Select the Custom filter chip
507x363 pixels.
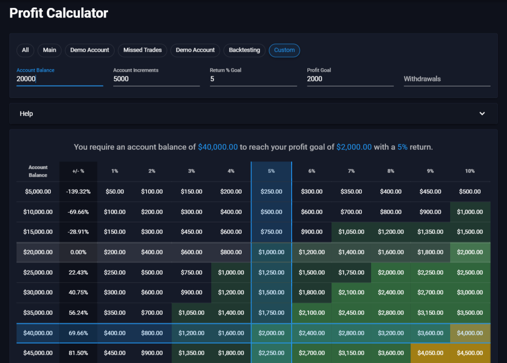click(284, 50)
